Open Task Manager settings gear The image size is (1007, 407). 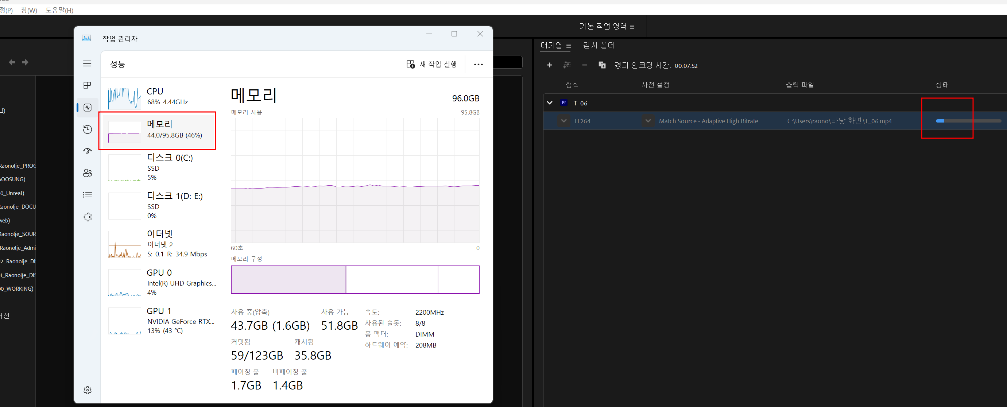(x=87, y=390)
